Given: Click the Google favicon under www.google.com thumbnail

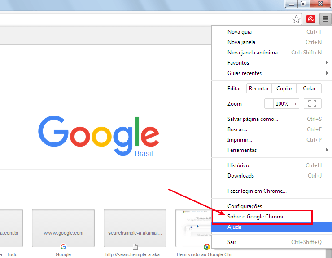Looking at the screenshot, I should pos(63,247).
